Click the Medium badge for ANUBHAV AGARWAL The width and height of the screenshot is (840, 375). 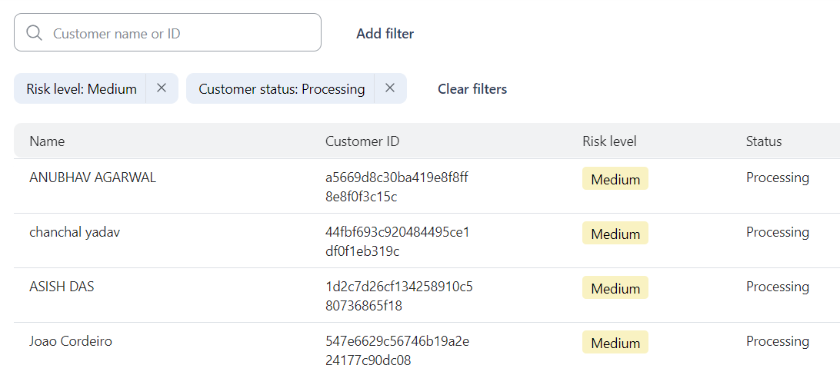tap(615, 179)
